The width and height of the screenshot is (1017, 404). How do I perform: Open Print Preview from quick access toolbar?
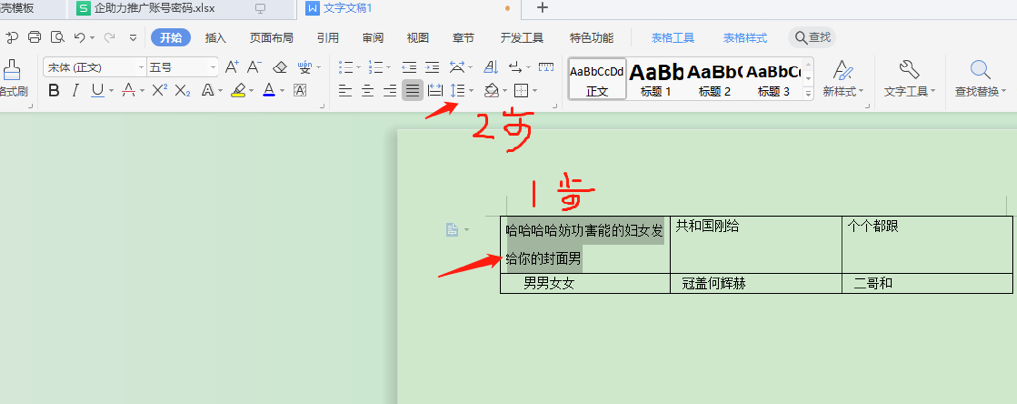[57, 37]
